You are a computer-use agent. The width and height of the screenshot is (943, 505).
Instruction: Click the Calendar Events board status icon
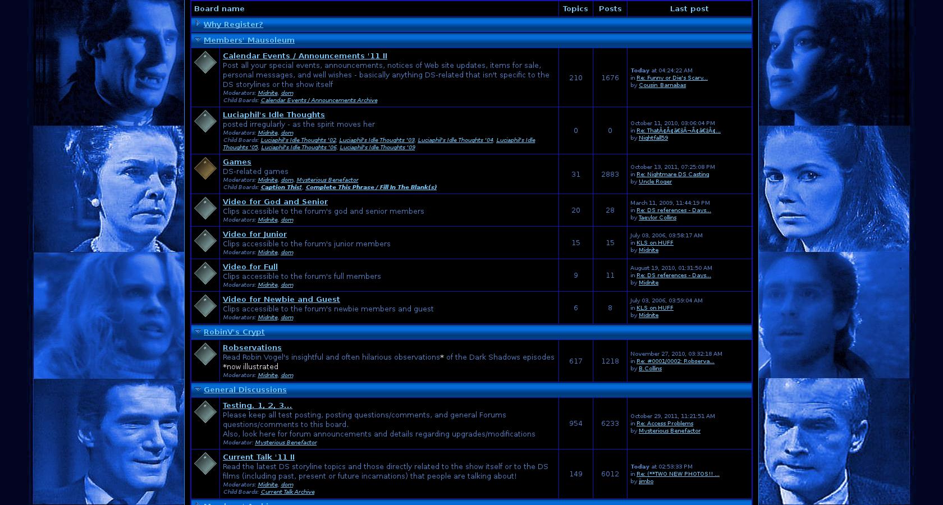pos(205,62)
